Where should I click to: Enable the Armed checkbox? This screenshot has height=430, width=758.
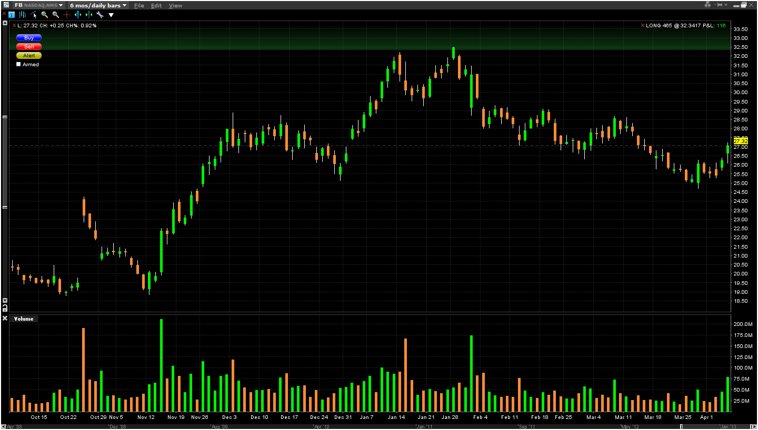(x=19, y=64)
